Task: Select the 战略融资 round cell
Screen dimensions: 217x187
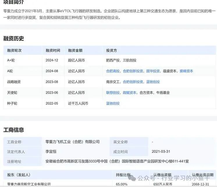Action: pyautogui.click(x=14, y=82)
